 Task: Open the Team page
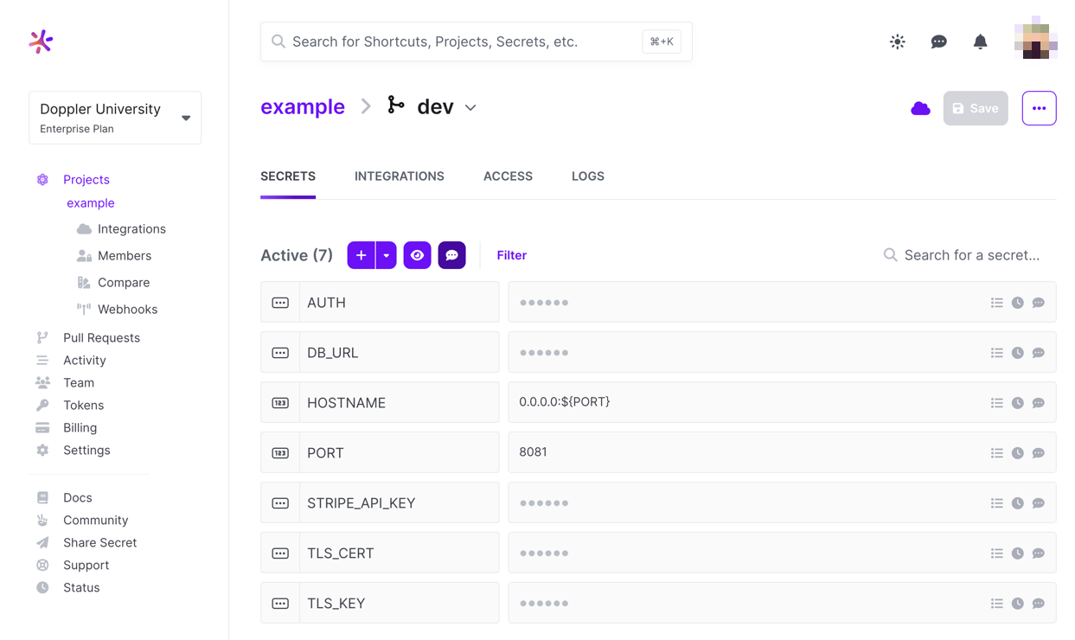(x=79, y=383)
